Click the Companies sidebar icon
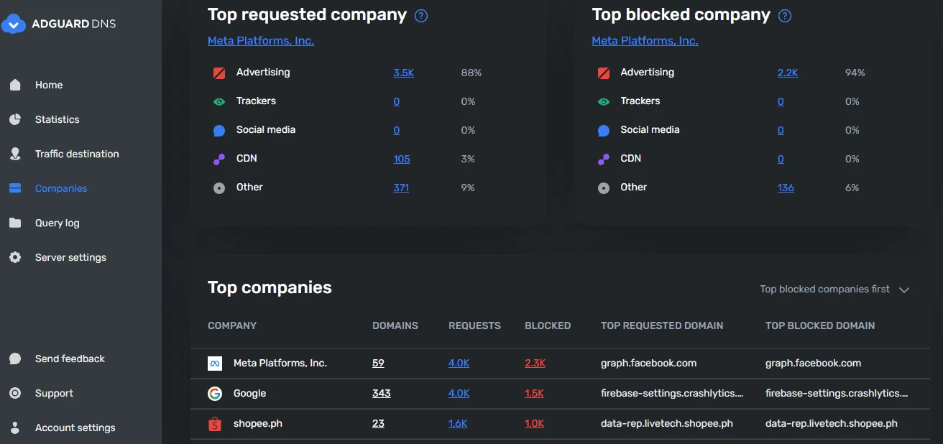943x444 pixels. coord(15,188)
